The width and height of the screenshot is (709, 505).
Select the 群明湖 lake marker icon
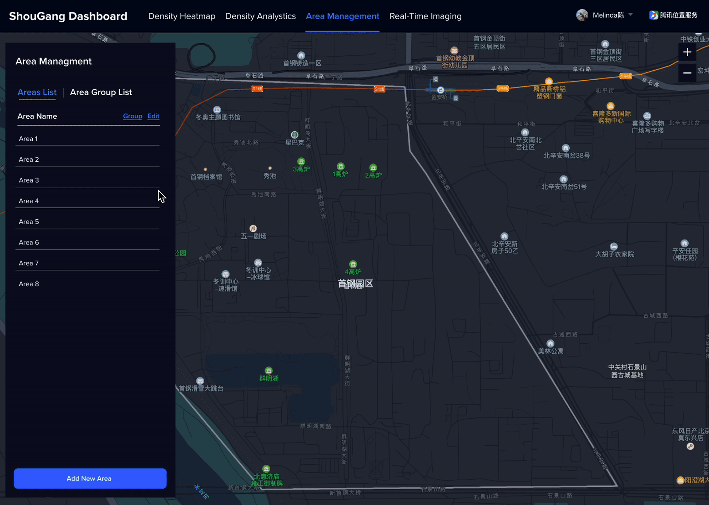pos(269,371)
